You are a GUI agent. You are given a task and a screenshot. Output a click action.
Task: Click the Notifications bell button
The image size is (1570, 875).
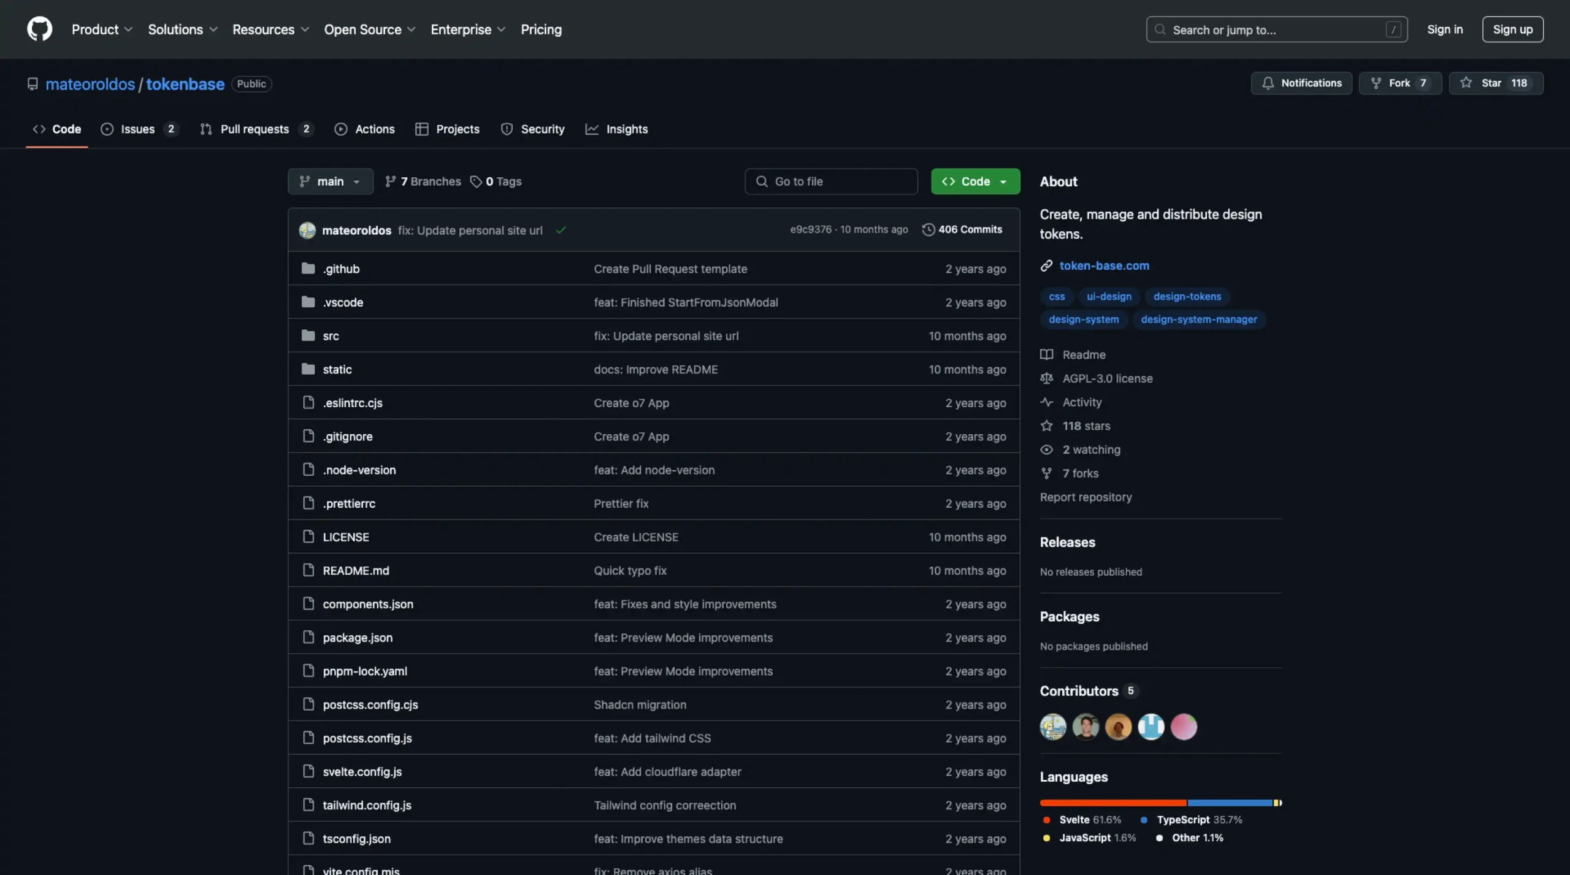click(x=1301, y=83)
